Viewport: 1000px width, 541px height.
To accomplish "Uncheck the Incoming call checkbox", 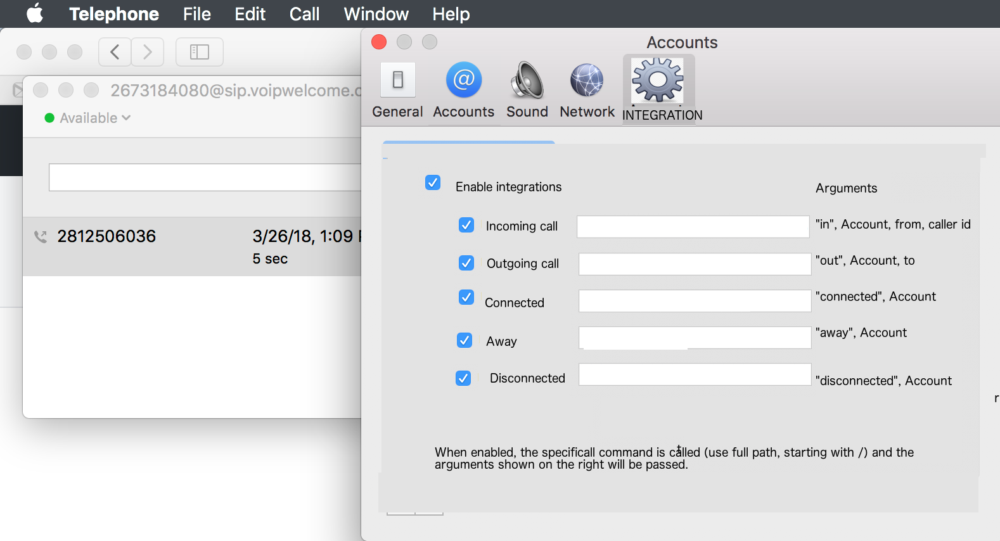I will coord(466,225).
